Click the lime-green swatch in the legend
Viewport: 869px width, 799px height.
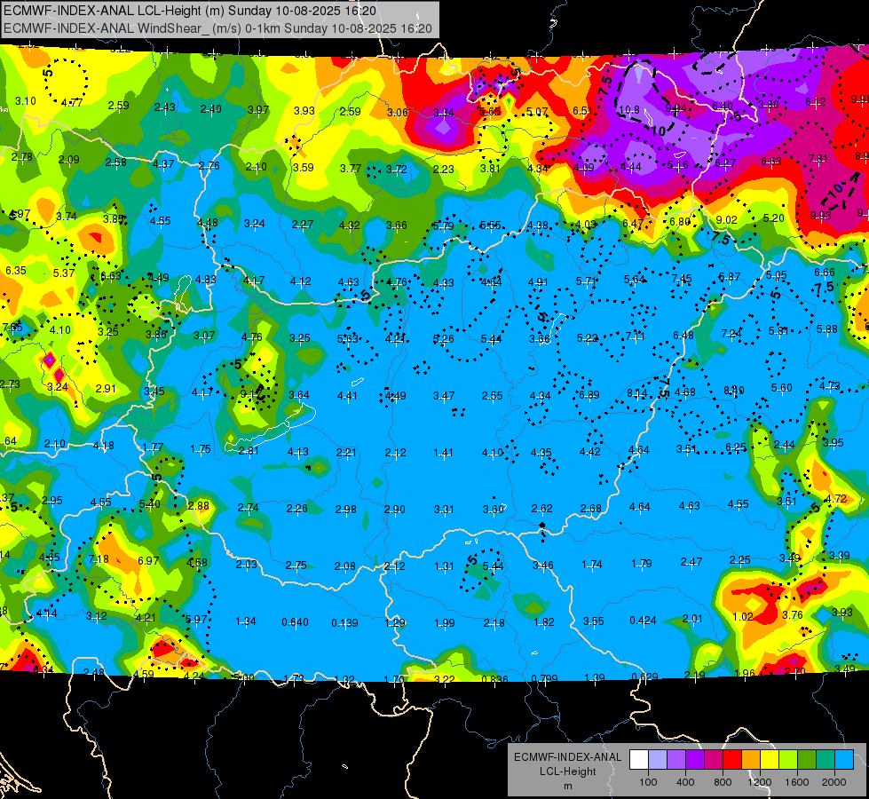click(788, 760)
